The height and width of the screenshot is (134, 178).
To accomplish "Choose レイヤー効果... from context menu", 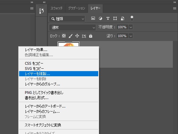I will tap(59, 50).
